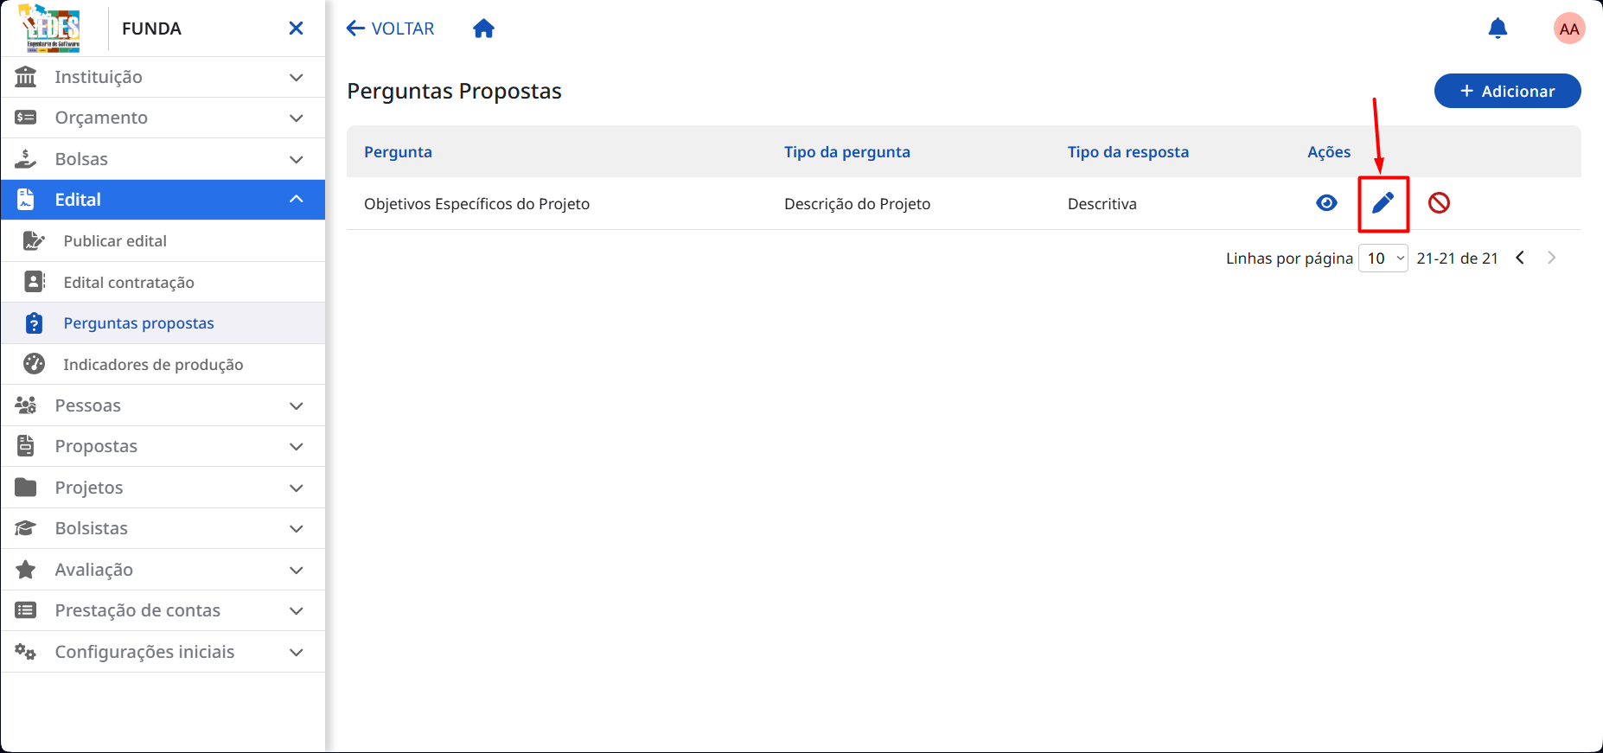1603x753 pixels.
Task: Click the Pessoas group icon
Action: pos(26,405)
